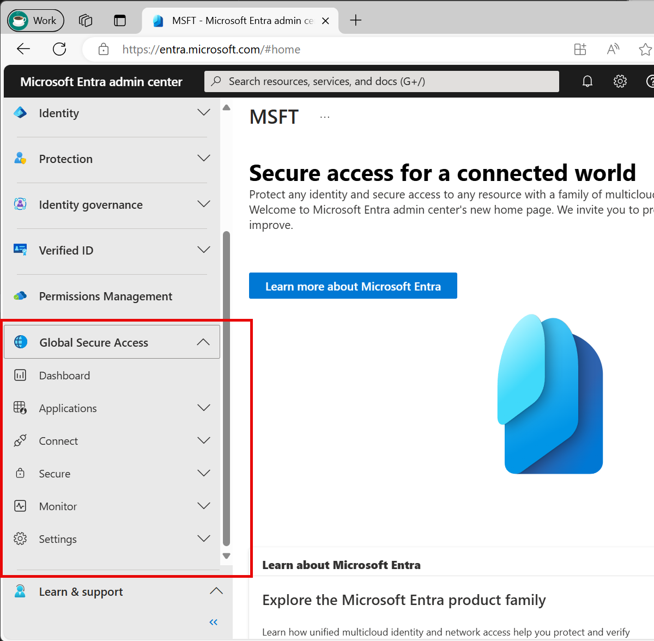Screen dimensions: 654x641
Task: Click the search magnifier icon
Action: [216, 81]
